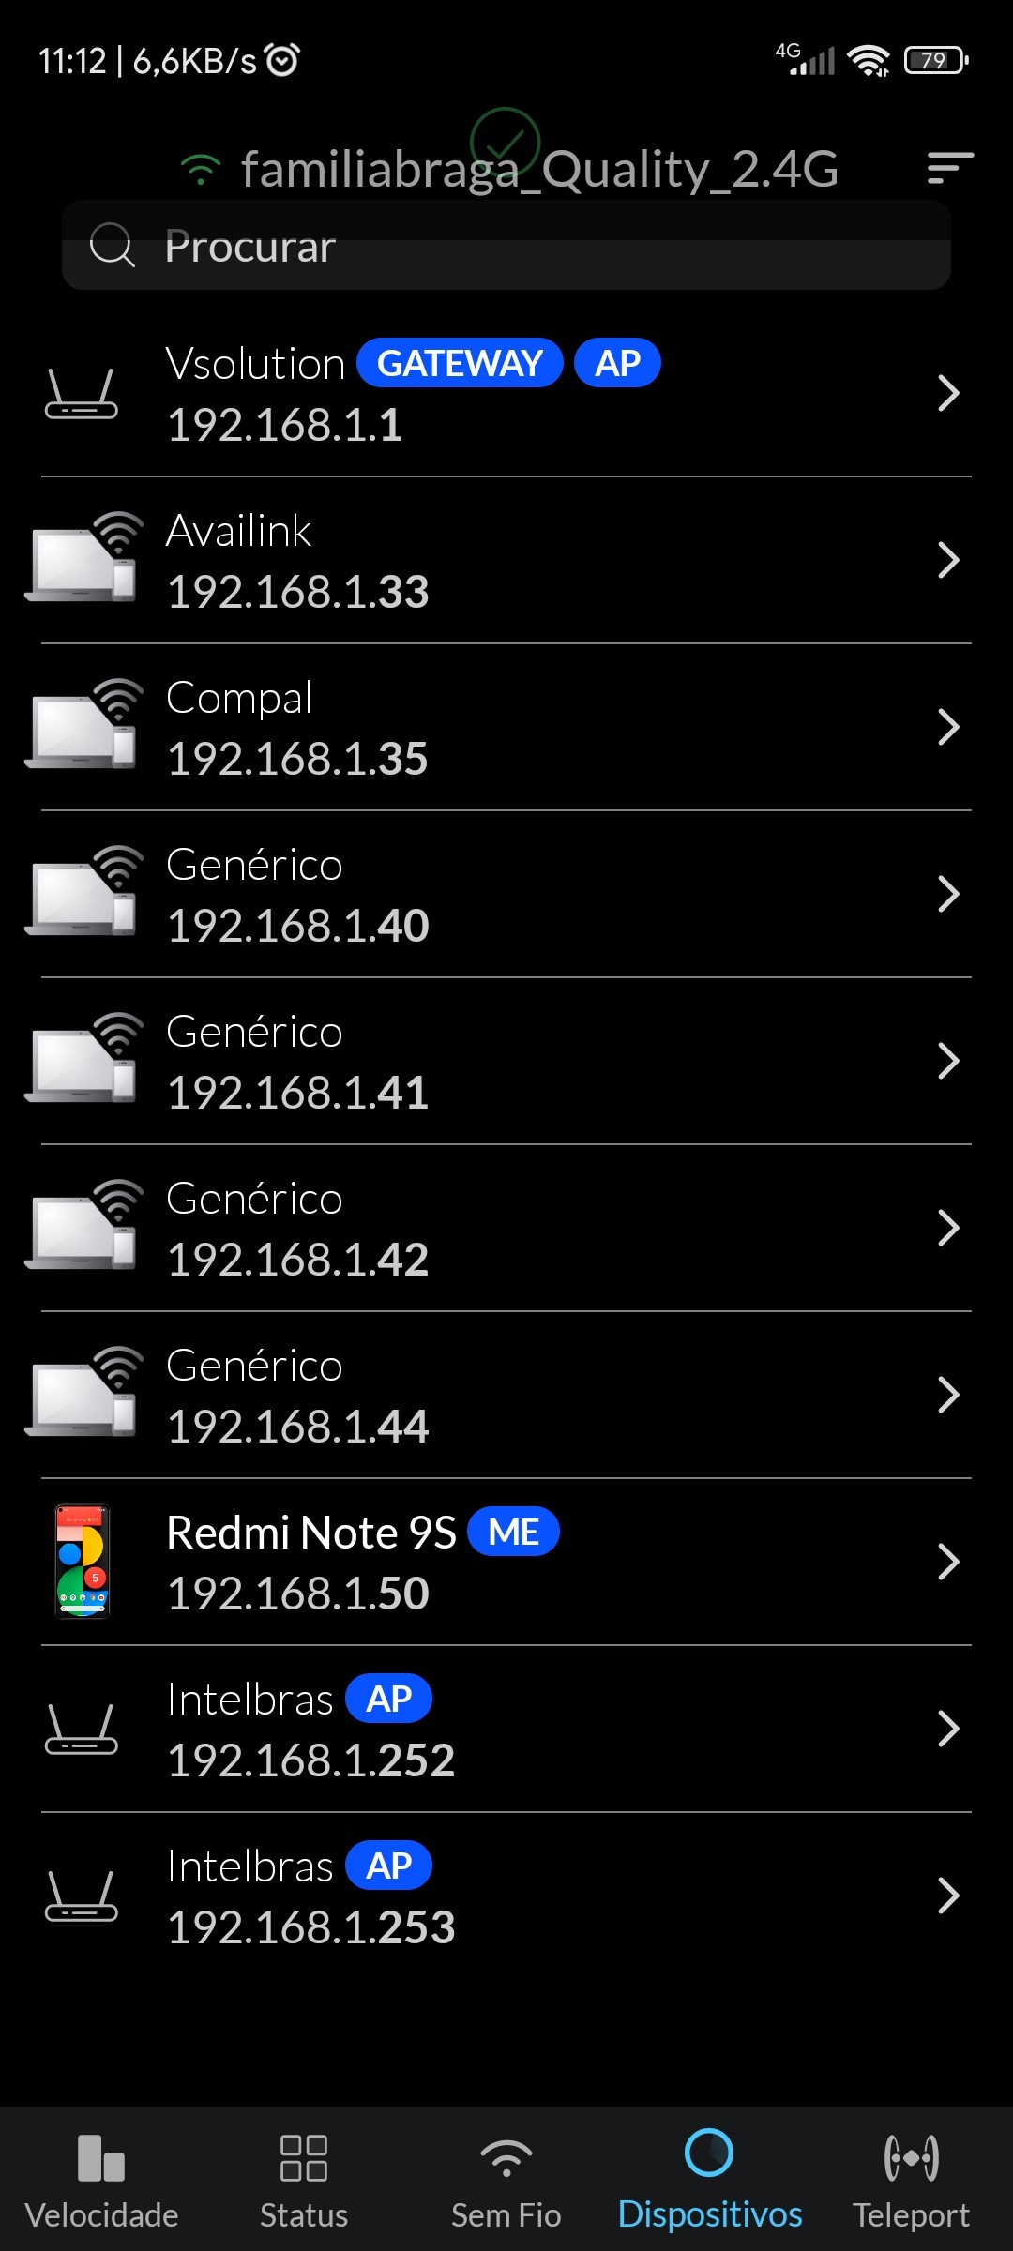Tap the Redmi Note 9S phone thumbnail
Image resolution: width=1013 pixels, height=2251 pixels.
83,1562
